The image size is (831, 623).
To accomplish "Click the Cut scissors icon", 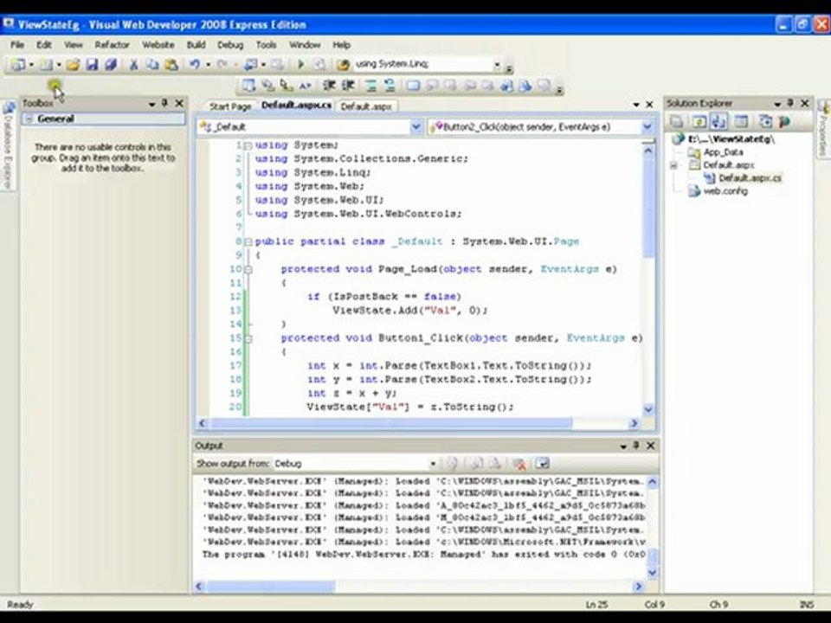I will 133,65.
